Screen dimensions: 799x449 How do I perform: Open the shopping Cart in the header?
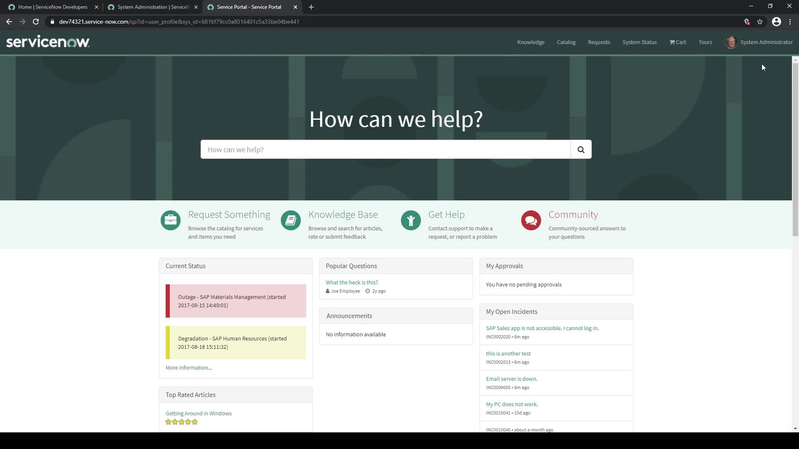(x=677, y=42)
